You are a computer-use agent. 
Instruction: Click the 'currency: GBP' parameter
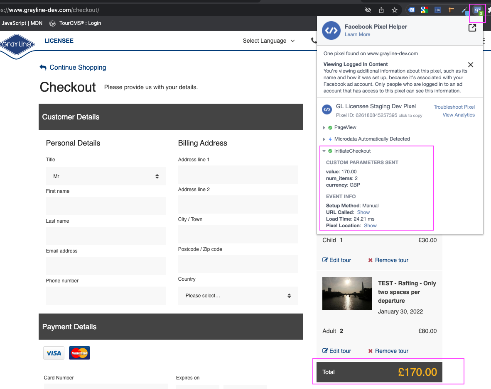coord(343,185)
